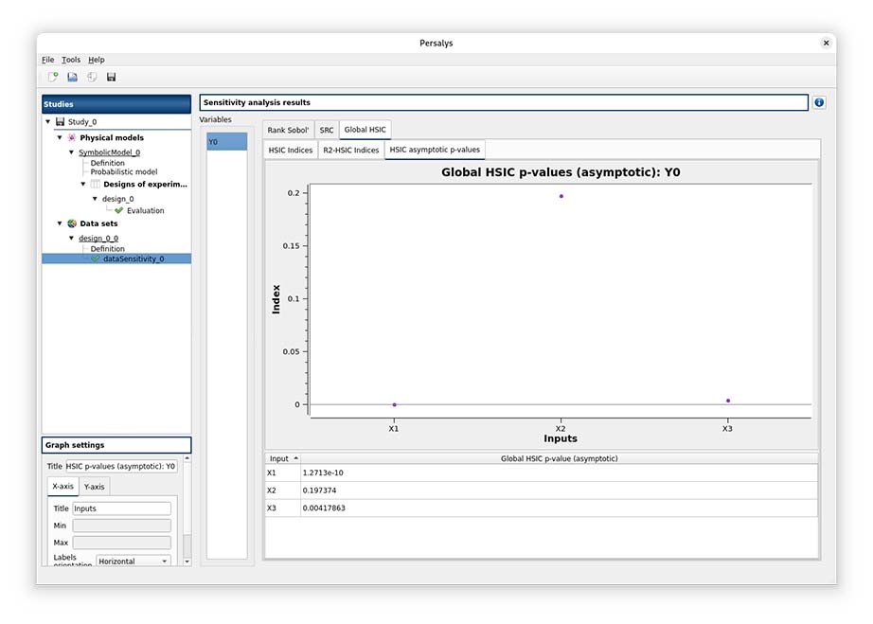Select the Y-axis tab in Graph settings
Image resolution: width=873 pixels, height=624 pixels.
click(95, 486)
